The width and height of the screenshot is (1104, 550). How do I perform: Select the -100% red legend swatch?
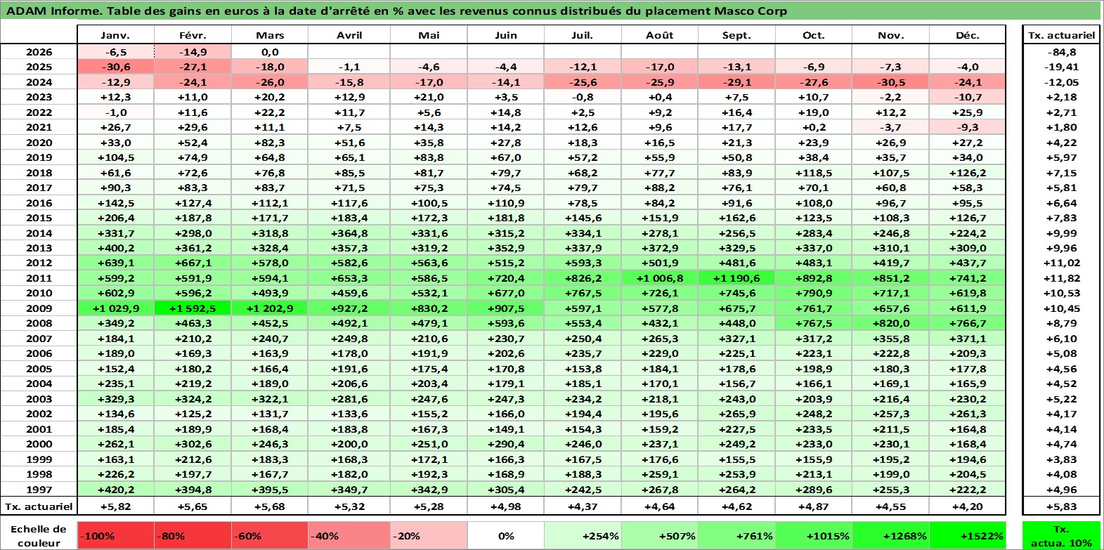[x=115, y=535]
